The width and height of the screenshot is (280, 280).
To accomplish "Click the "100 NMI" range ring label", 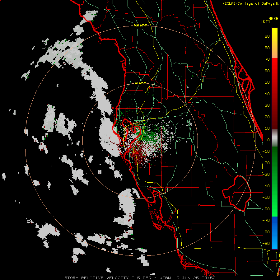I will (140, 25).
